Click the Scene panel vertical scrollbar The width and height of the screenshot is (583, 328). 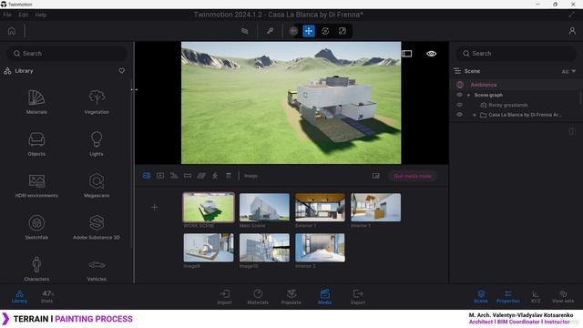pos(580,98)
